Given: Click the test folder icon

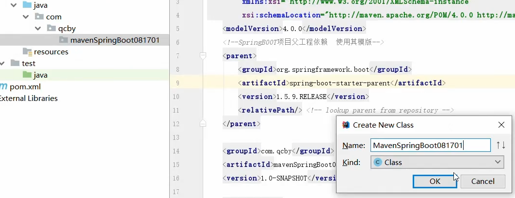Looking at the screenshot, I should click(15, 63).
